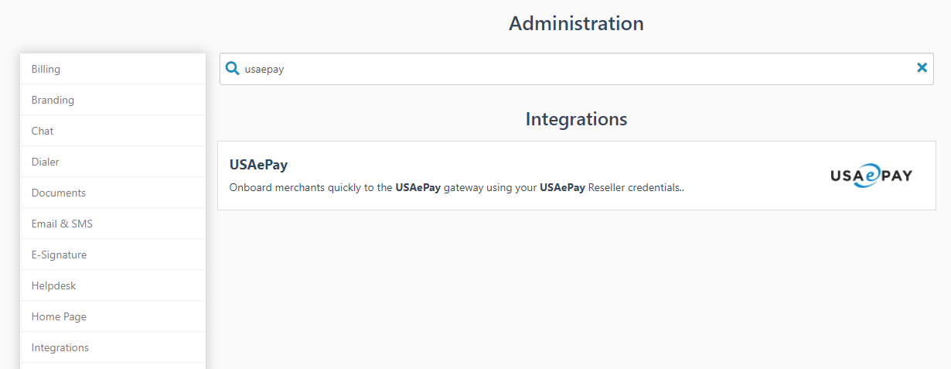951x369 pixels.
Task: Clear the search with the X icon
Action: click(x=922, y=68)
